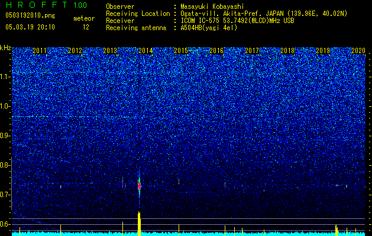Click the 2014 time marker

145,51
